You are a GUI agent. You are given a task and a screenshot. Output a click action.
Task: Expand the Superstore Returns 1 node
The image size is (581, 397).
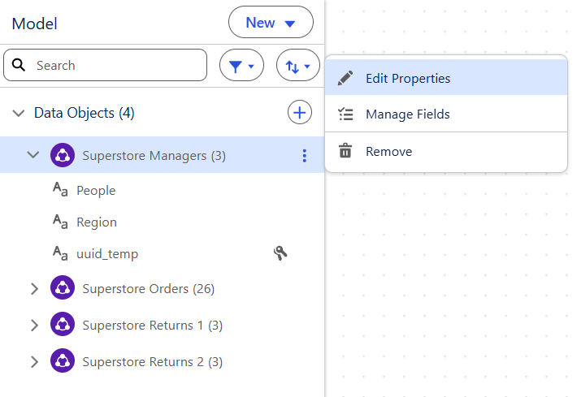click(x=34, y=326)
